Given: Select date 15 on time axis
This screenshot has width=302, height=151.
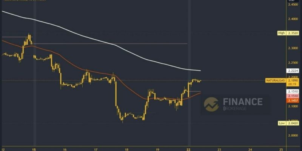Looking at the screenshot, I should click(34, 149).
